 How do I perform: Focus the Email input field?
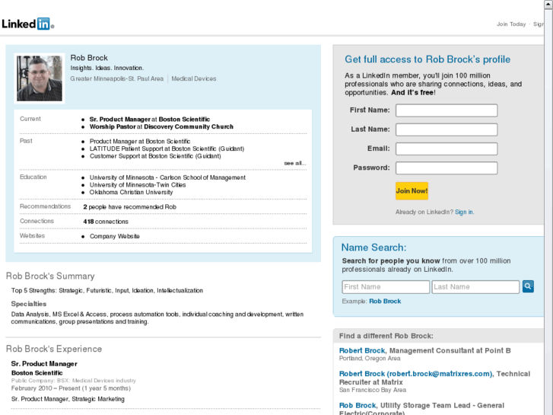tap(447, 148)
